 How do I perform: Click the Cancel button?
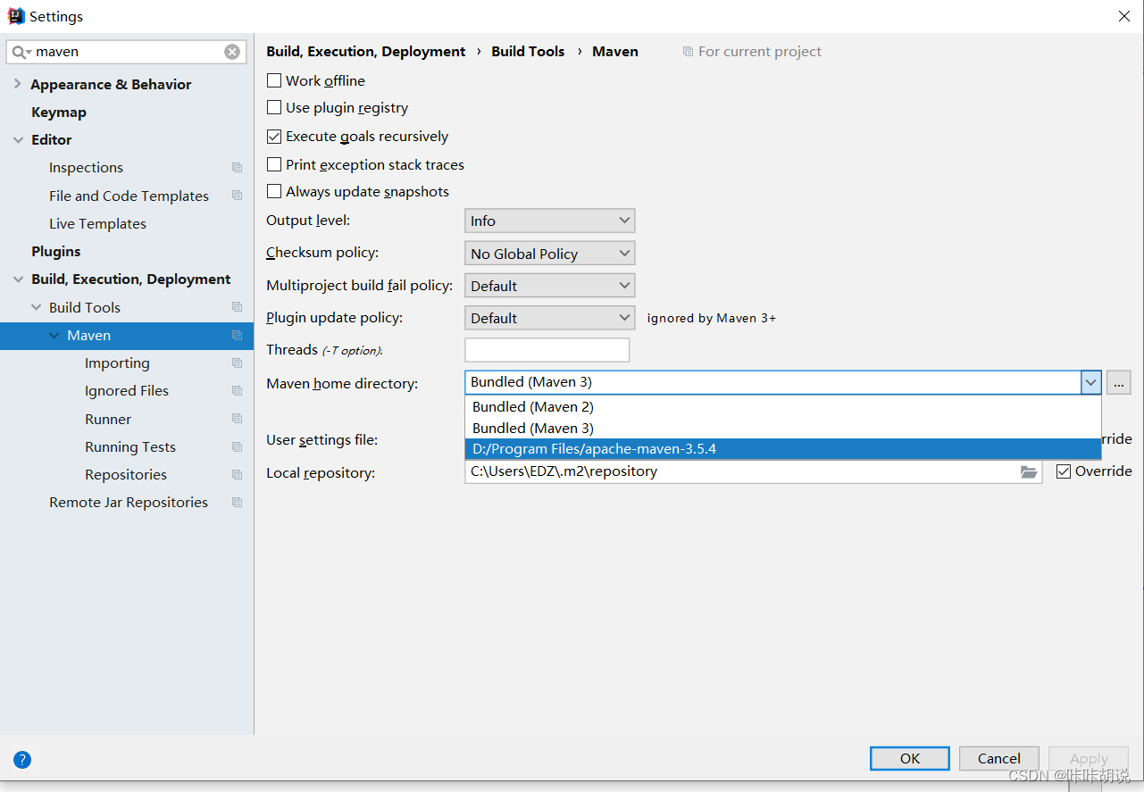pyautogui.click(x=999, y=758)
